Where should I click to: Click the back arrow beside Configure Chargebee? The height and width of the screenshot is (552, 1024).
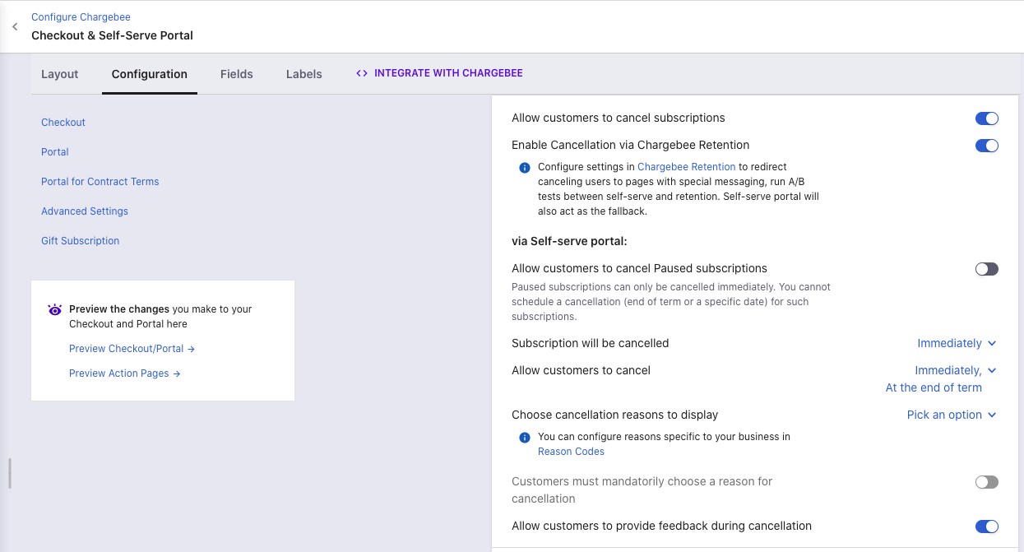pos(15,27)
